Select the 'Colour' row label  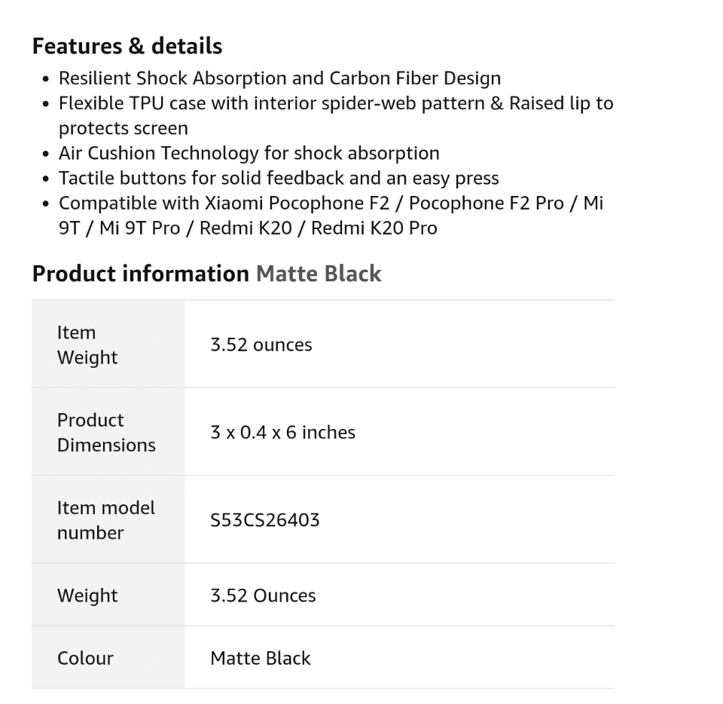(85, 658)
